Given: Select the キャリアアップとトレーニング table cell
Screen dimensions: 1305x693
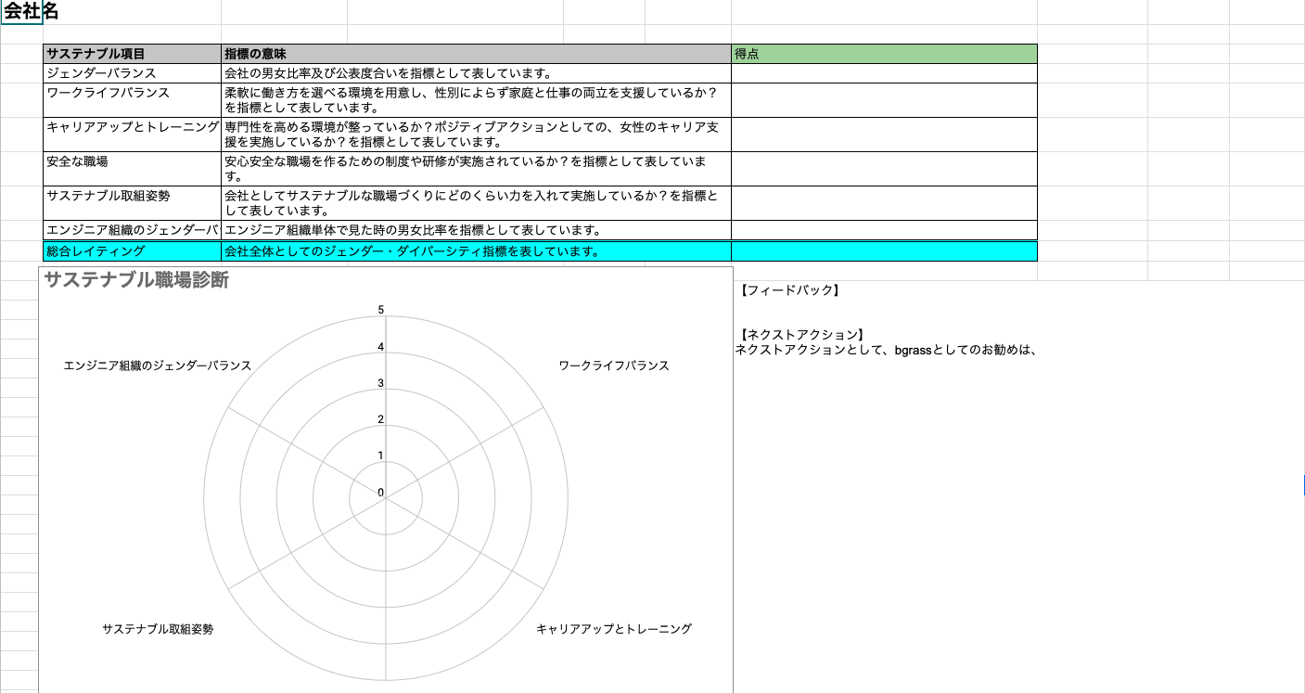Looking at the screenshot, I should [133, 135].
